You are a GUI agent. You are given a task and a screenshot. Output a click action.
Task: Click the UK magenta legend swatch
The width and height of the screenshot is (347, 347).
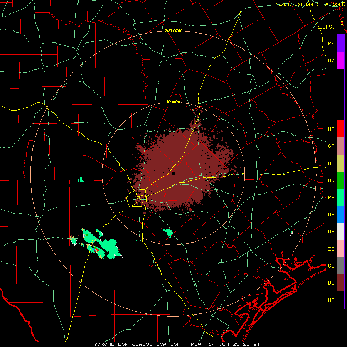click(340, 61)
